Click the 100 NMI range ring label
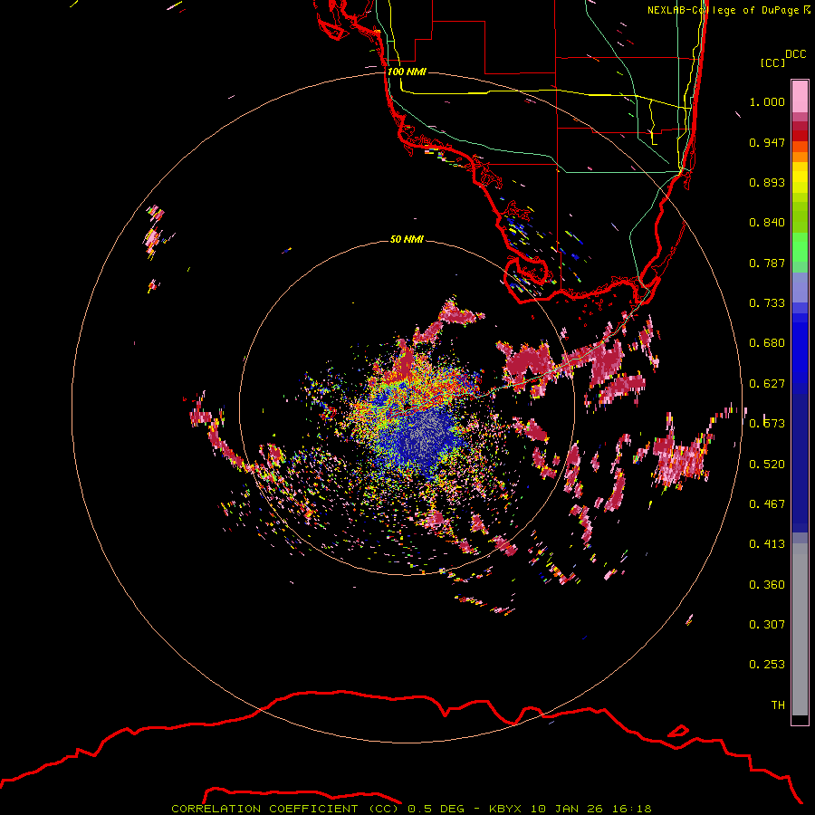Image resolution: width=815 pixels, height=815 pixels. pos(407,72)
